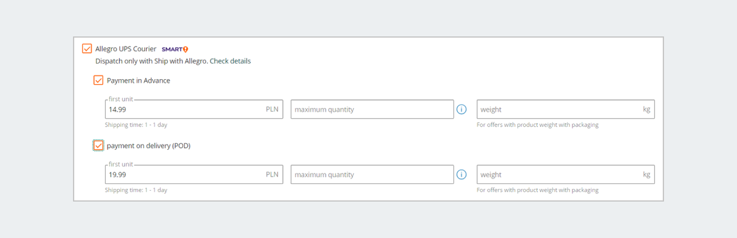Click the PLN suffix beside 14.99
The height and width of the screenshot is (238, 737).
coord(272,109)
